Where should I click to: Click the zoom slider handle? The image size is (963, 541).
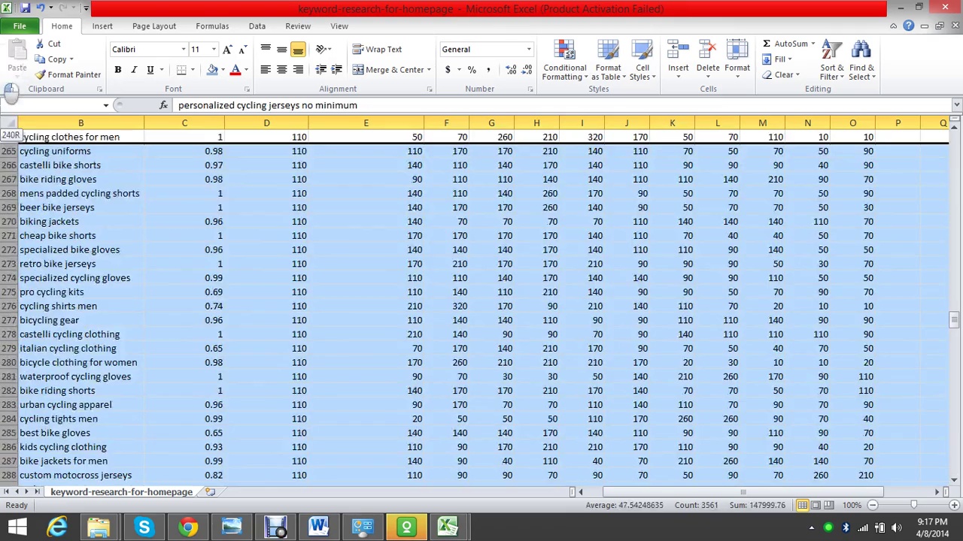tap(913, 505)
